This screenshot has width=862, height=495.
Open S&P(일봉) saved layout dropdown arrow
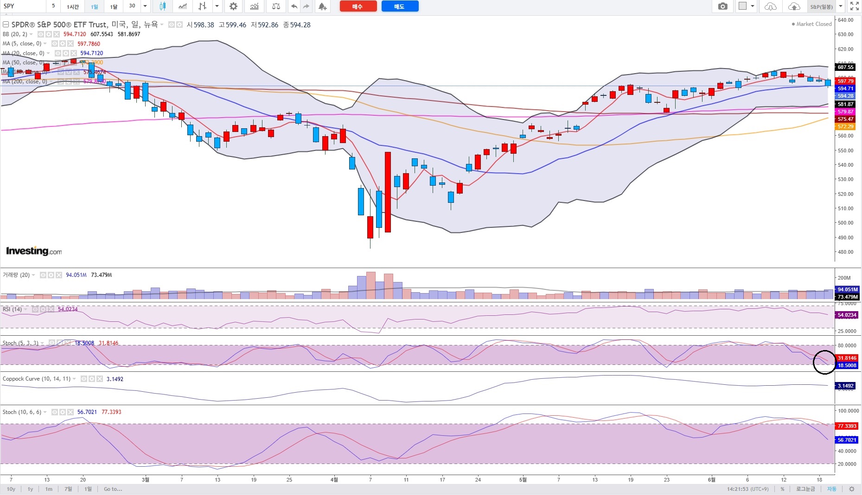841,6
